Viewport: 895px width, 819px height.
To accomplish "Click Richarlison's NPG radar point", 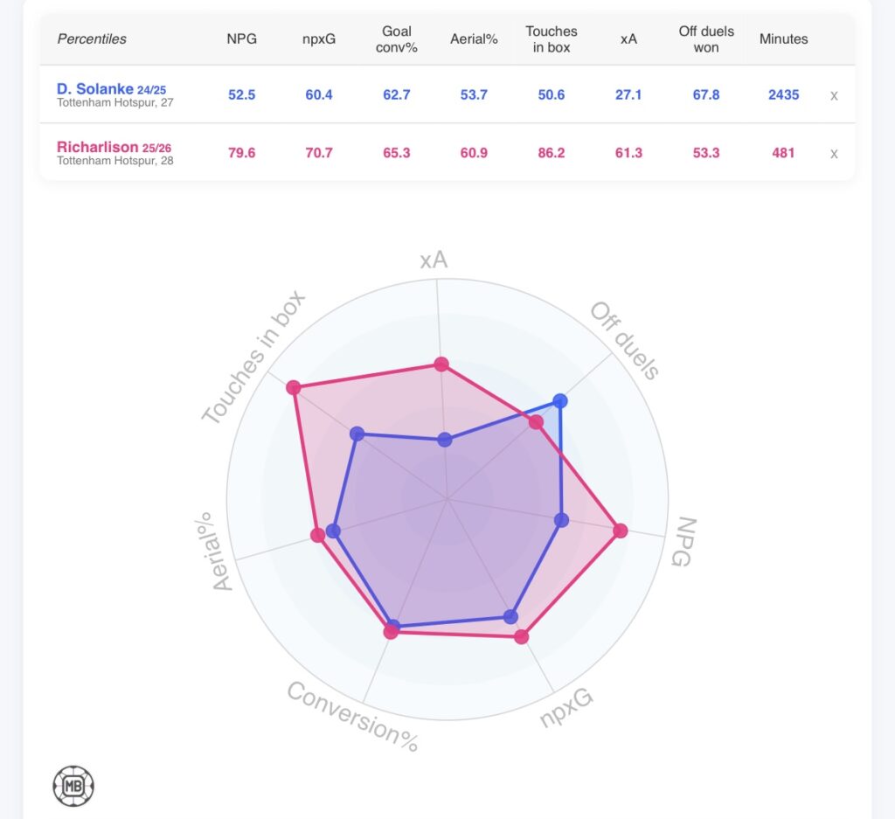I will pyautogui.click(x=621, y=531).
